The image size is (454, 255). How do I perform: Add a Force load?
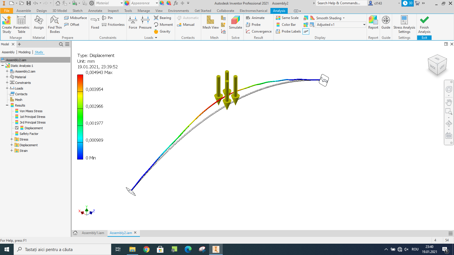[x=133, y=23]
